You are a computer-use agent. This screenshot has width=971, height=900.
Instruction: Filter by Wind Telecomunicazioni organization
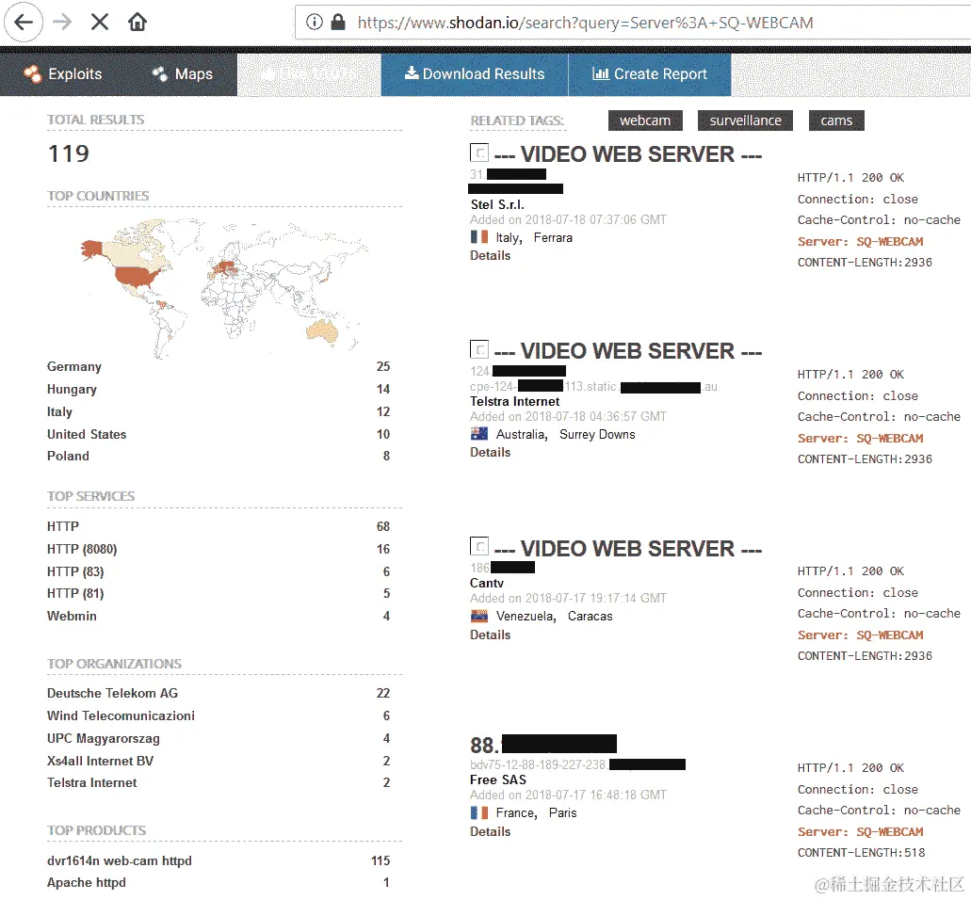click(x=121, y=715)
